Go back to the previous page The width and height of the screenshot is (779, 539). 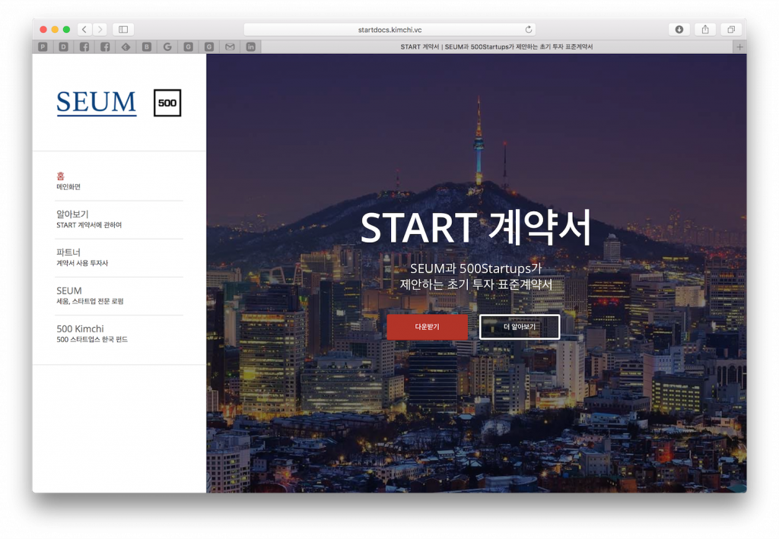[84, 30]
